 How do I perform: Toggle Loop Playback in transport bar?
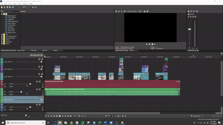click(48, 116)
